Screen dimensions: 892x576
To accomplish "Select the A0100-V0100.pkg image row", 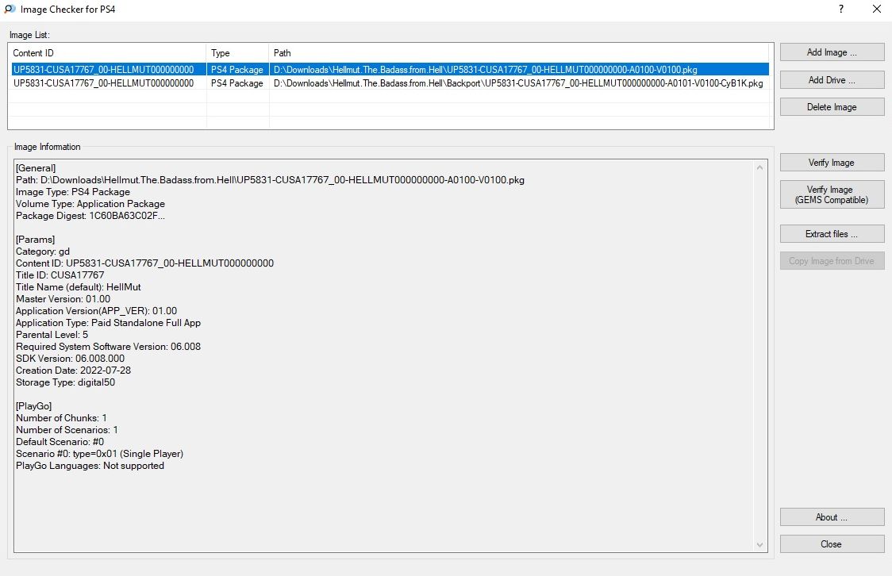I will [390, 69].
